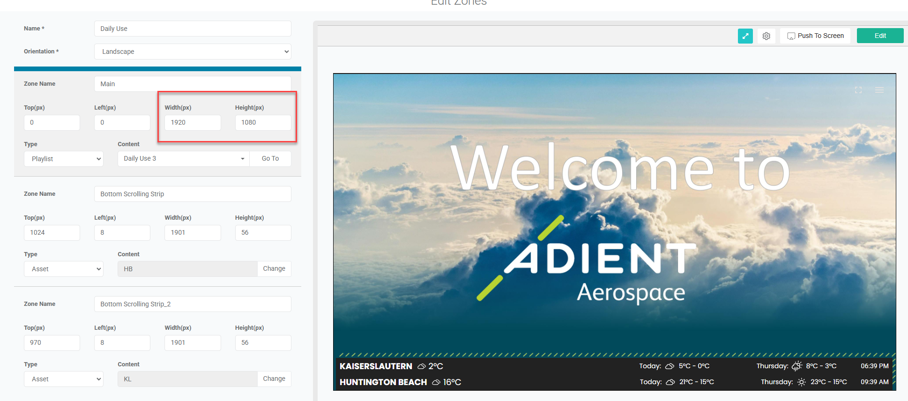Click Left field of Bottom Scrolling Strip_2 zone
The width and height of the screenshot is (908, 401).
coord(122,342)
